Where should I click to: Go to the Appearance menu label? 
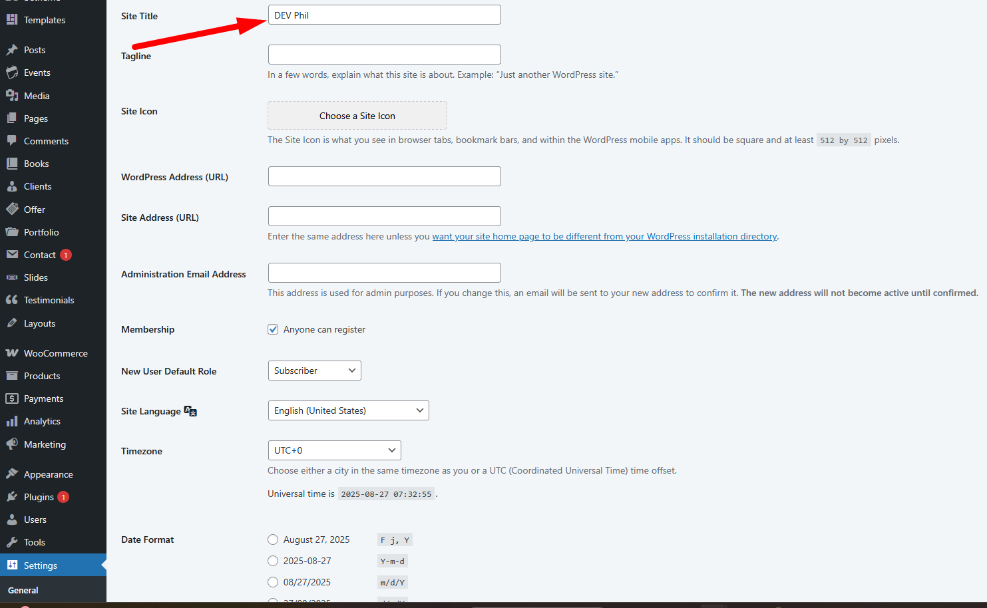49,474
